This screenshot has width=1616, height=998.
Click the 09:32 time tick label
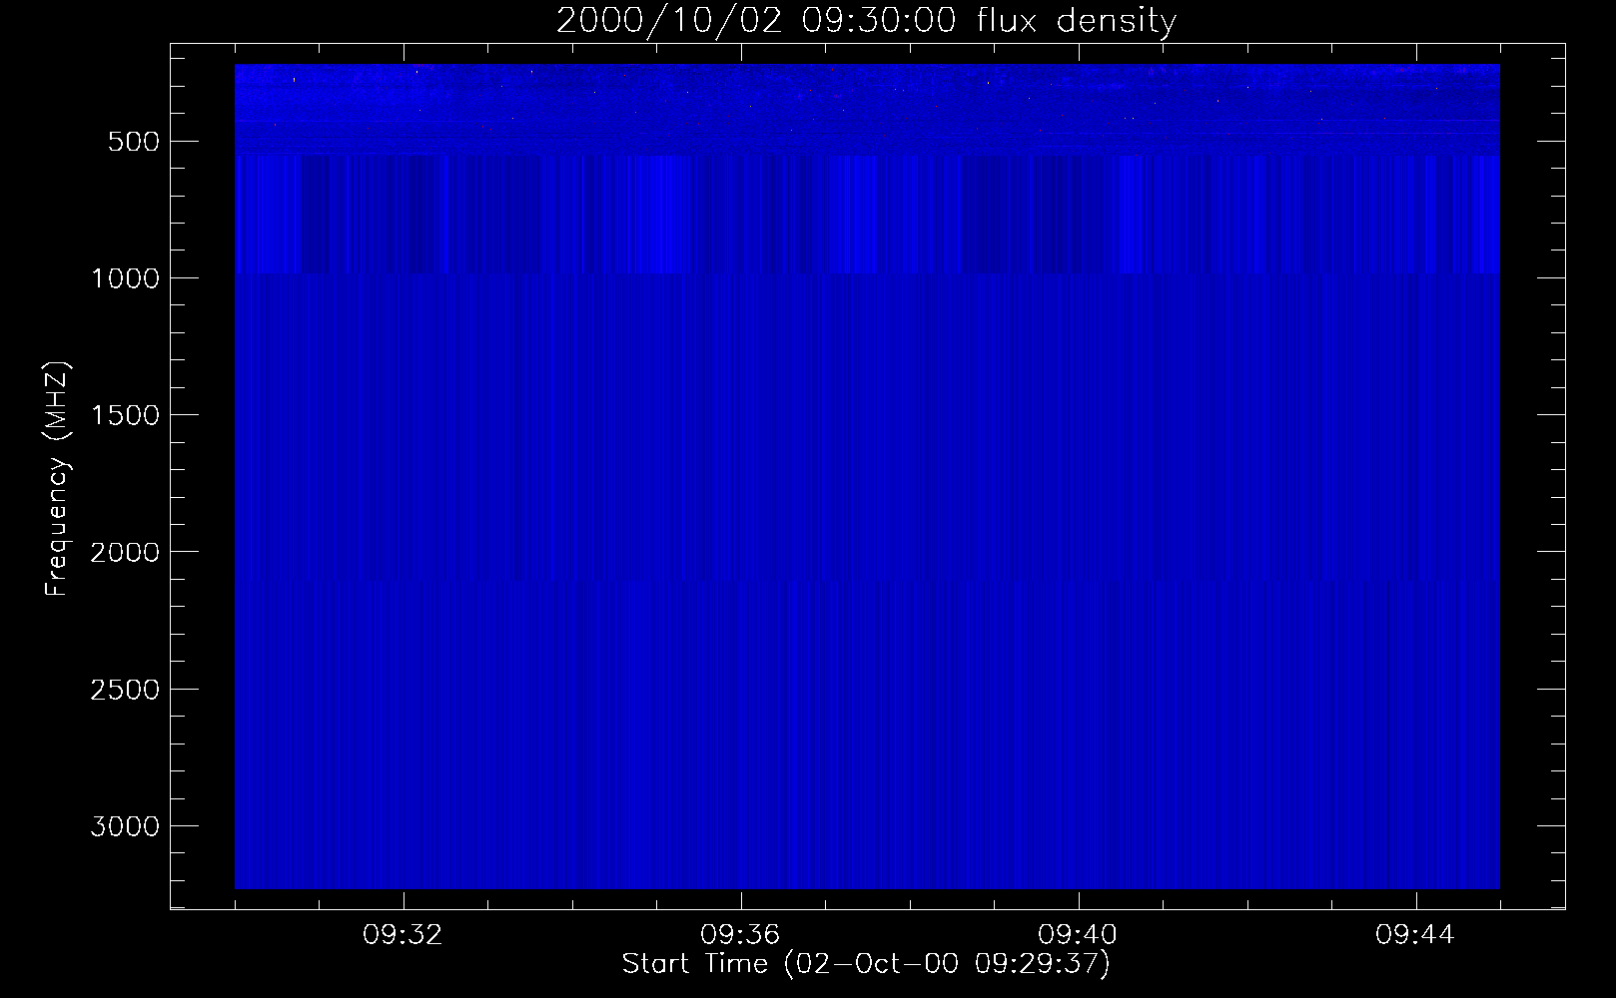403,935
